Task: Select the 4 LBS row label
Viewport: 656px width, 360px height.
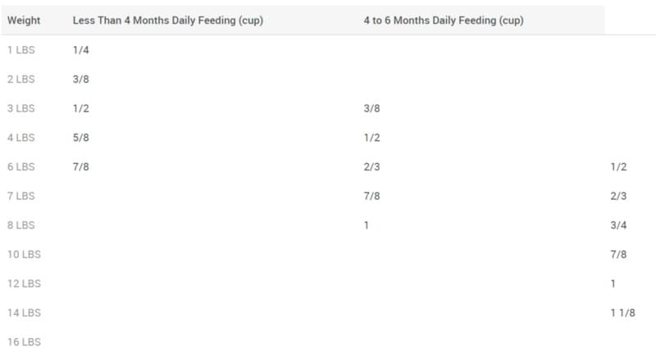Action: point(21,138)
